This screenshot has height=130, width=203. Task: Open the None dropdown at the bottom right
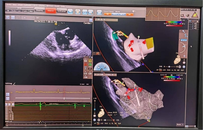180,124
